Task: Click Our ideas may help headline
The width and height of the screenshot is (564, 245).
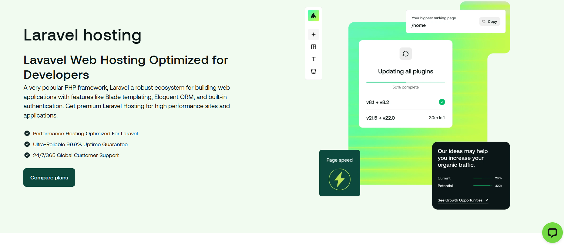Action: point(463,158)
